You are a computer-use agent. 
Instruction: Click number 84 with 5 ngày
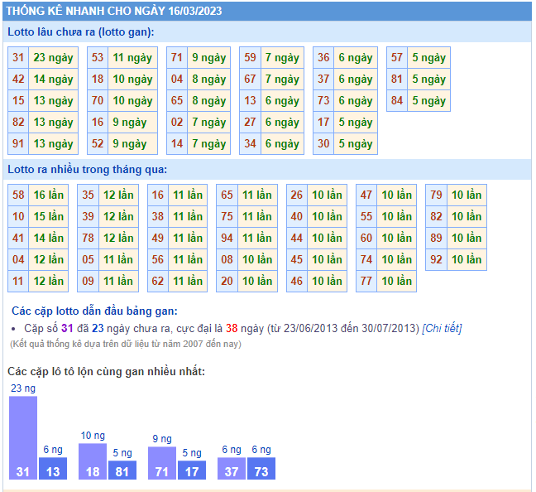click(x=397, y=101)
